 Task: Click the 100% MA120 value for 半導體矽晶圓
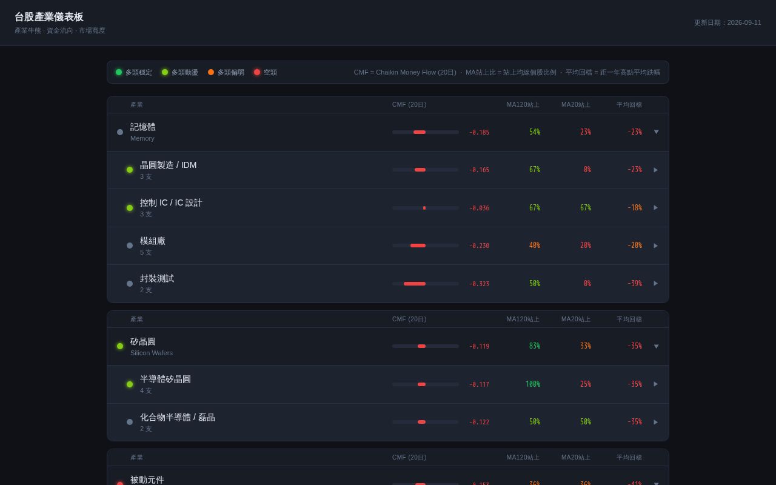tap(533, 384)
